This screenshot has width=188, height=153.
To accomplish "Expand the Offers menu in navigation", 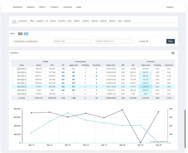I will pos(42,7).
